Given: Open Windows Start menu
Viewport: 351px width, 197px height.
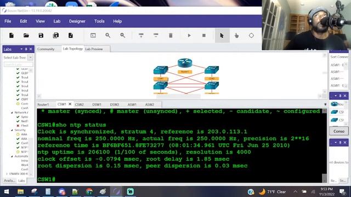Looking at the screenshot, I should (x=6, y=192).
